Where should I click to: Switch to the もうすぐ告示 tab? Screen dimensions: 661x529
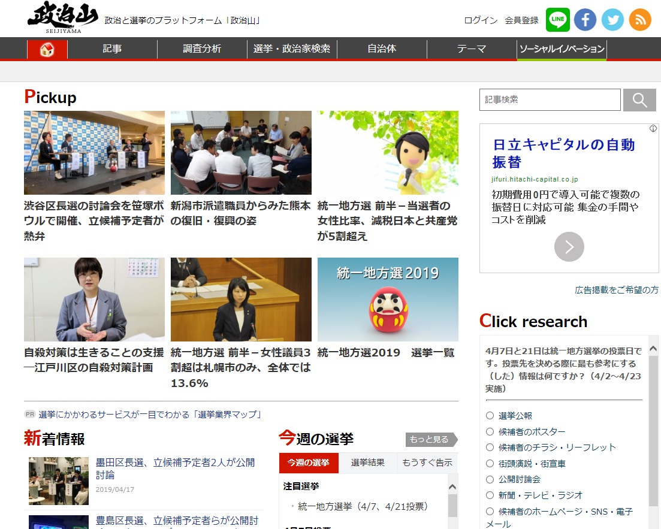(427, 463)
